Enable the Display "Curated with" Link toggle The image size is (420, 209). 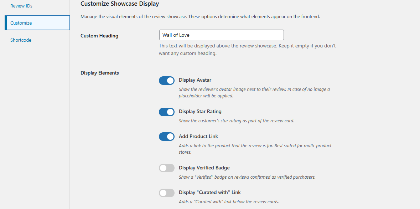(166, 193)
